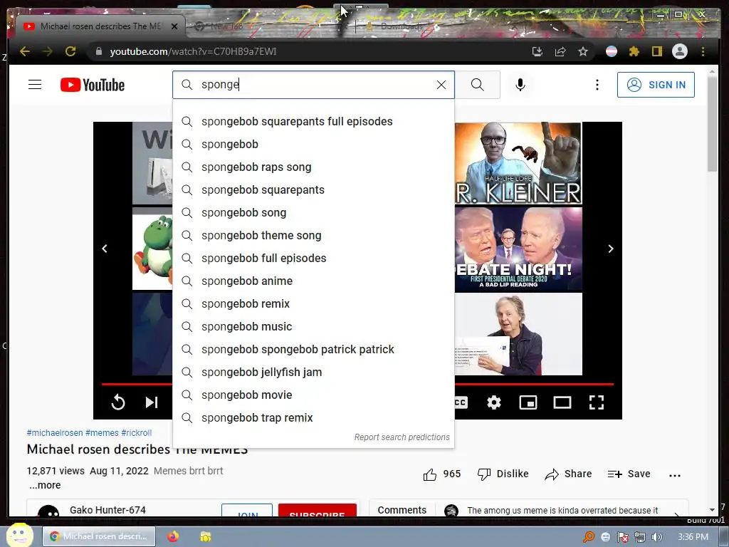
Task: Click the #michaelrosen hashtag
Action: pyautogui.click(x=55, y=432)
